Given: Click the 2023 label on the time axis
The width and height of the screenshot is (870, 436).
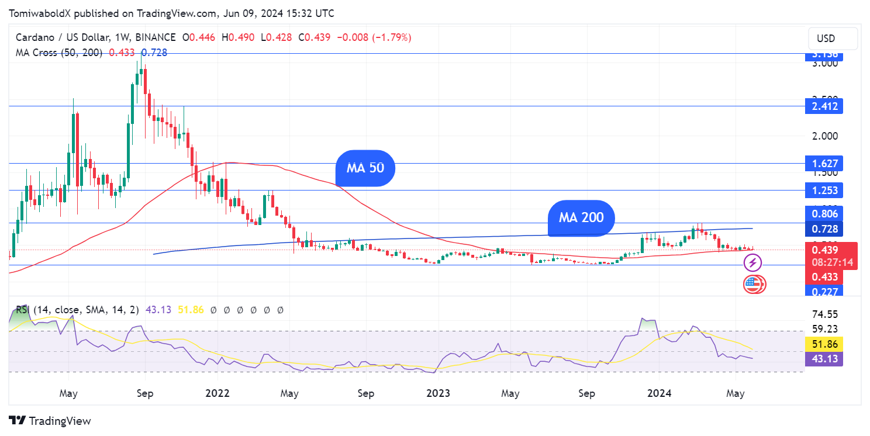Looking at the screenshot, I should click(x=438, y=393).
